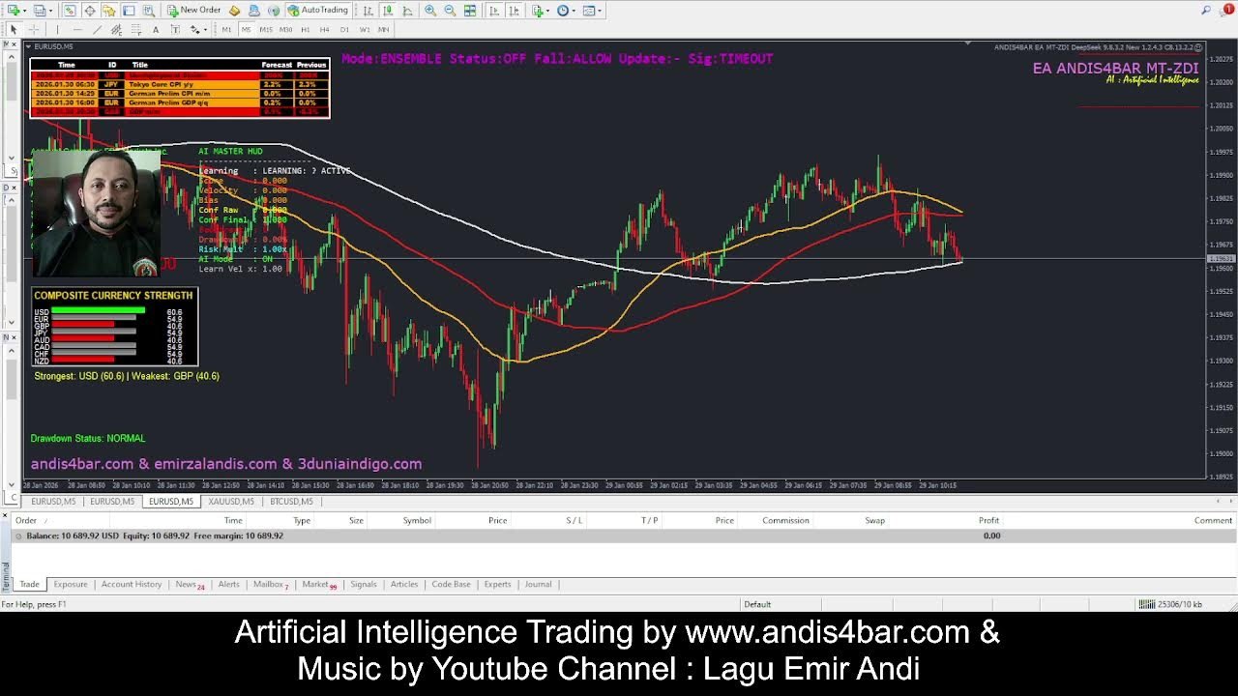Open the search magnifier icon
This screenshot has height=696, width=1238.
pos(1206,11)
